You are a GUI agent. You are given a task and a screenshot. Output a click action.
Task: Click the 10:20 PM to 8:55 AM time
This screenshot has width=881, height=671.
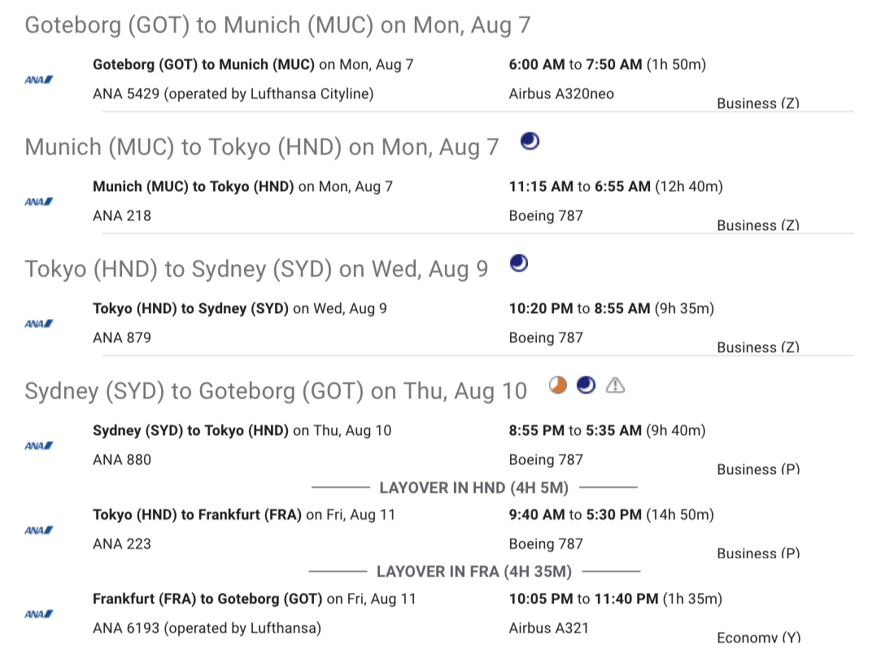point(578,309)
